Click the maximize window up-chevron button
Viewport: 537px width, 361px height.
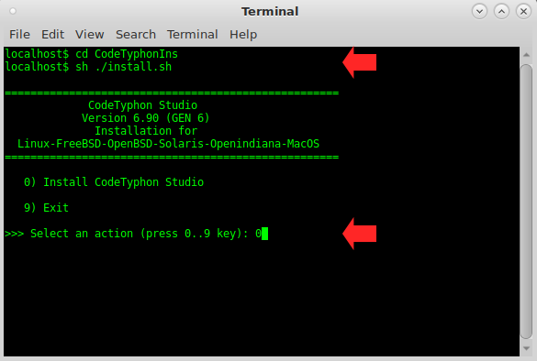pyautogui.click(x=501, y=12)
